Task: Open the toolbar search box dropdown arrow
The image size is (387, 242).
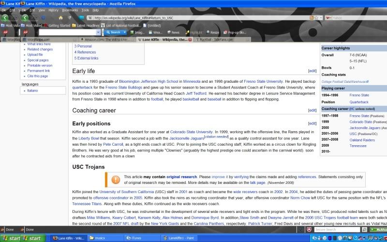Action: [x=98, y=32]
